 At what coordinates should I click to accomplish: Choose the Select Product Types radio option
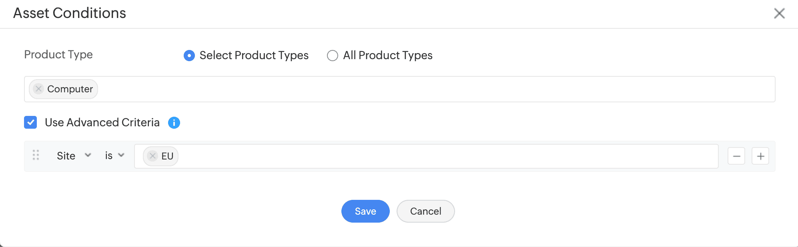coord(189,56)
